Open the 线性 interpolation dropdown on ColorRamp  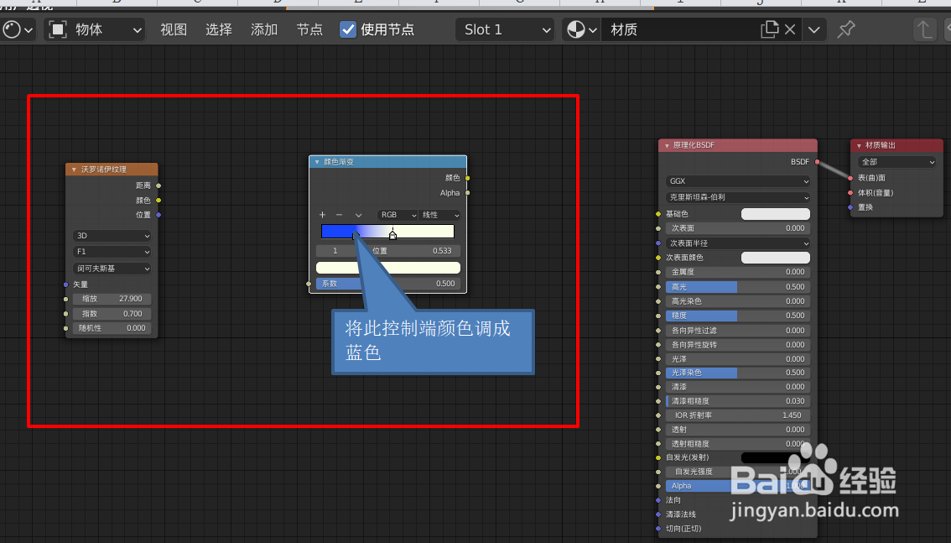439,215
